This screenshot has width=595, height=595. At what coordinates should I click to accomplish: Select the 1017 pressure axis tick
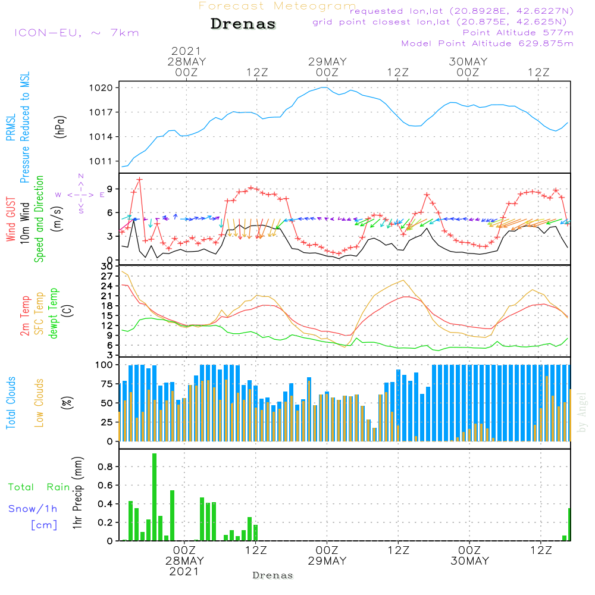tap(101, 112)
